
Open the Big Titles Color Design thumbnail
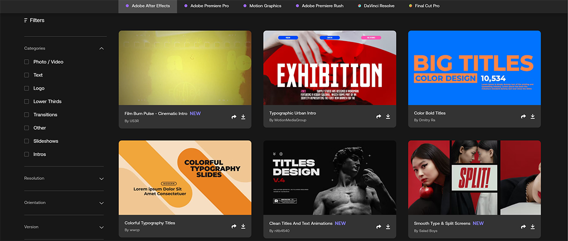click(x=475, y=68)
